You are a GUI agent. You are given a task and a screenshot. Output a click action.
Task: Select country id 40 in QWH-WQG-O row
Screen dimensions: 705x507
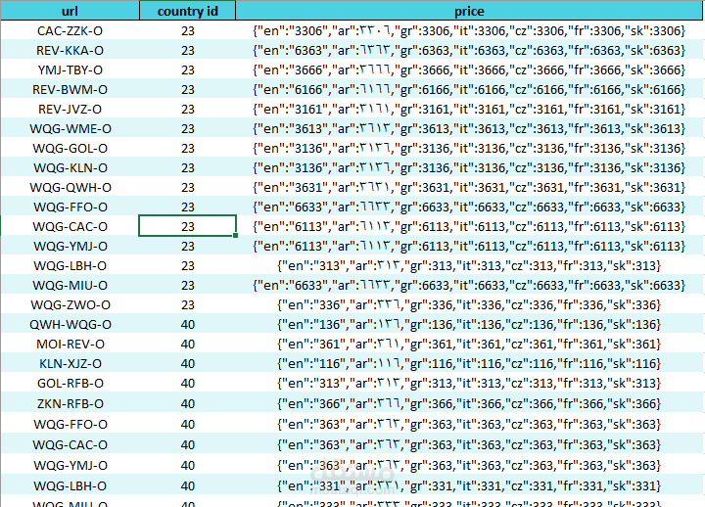[187, 325]
